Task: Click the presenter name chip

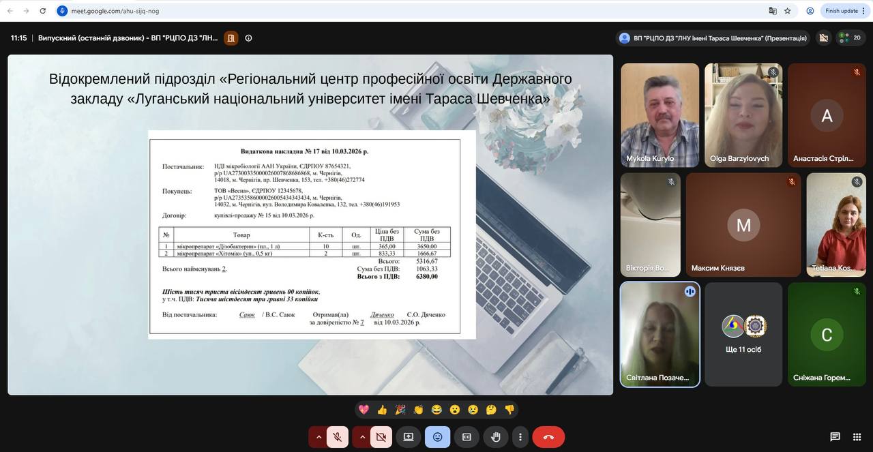Action: coord(713,38)
